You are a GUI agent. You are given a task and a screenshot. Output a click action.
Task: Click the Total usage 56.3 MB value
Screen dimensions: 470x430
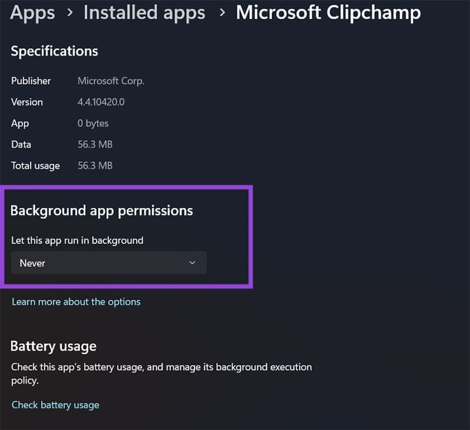95,165
